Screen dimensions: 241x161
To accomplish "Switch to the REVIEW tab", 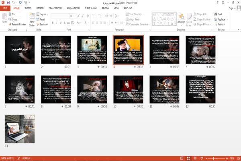I will coord(105,8).
